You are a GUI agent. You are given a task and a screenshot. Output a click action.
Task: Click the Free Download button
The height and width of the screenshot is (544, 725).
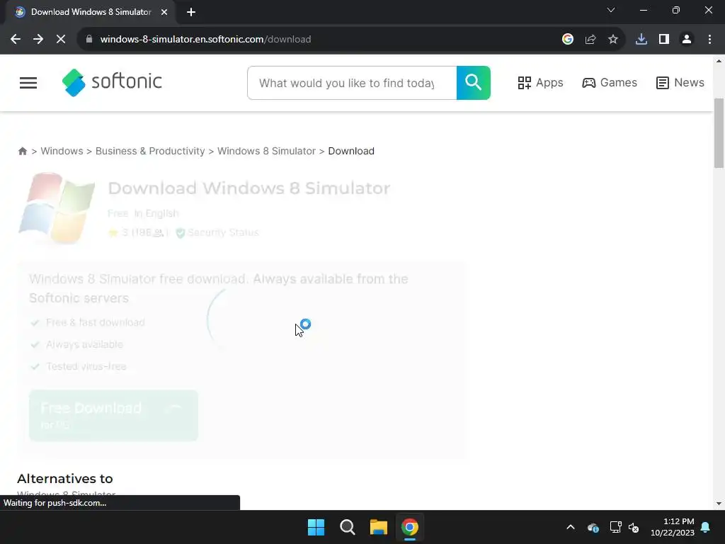114,415
